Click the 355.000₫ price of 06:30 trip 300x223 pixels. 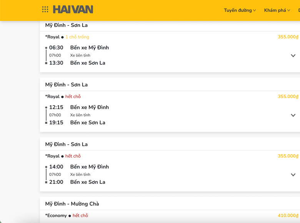pos(288,37)
